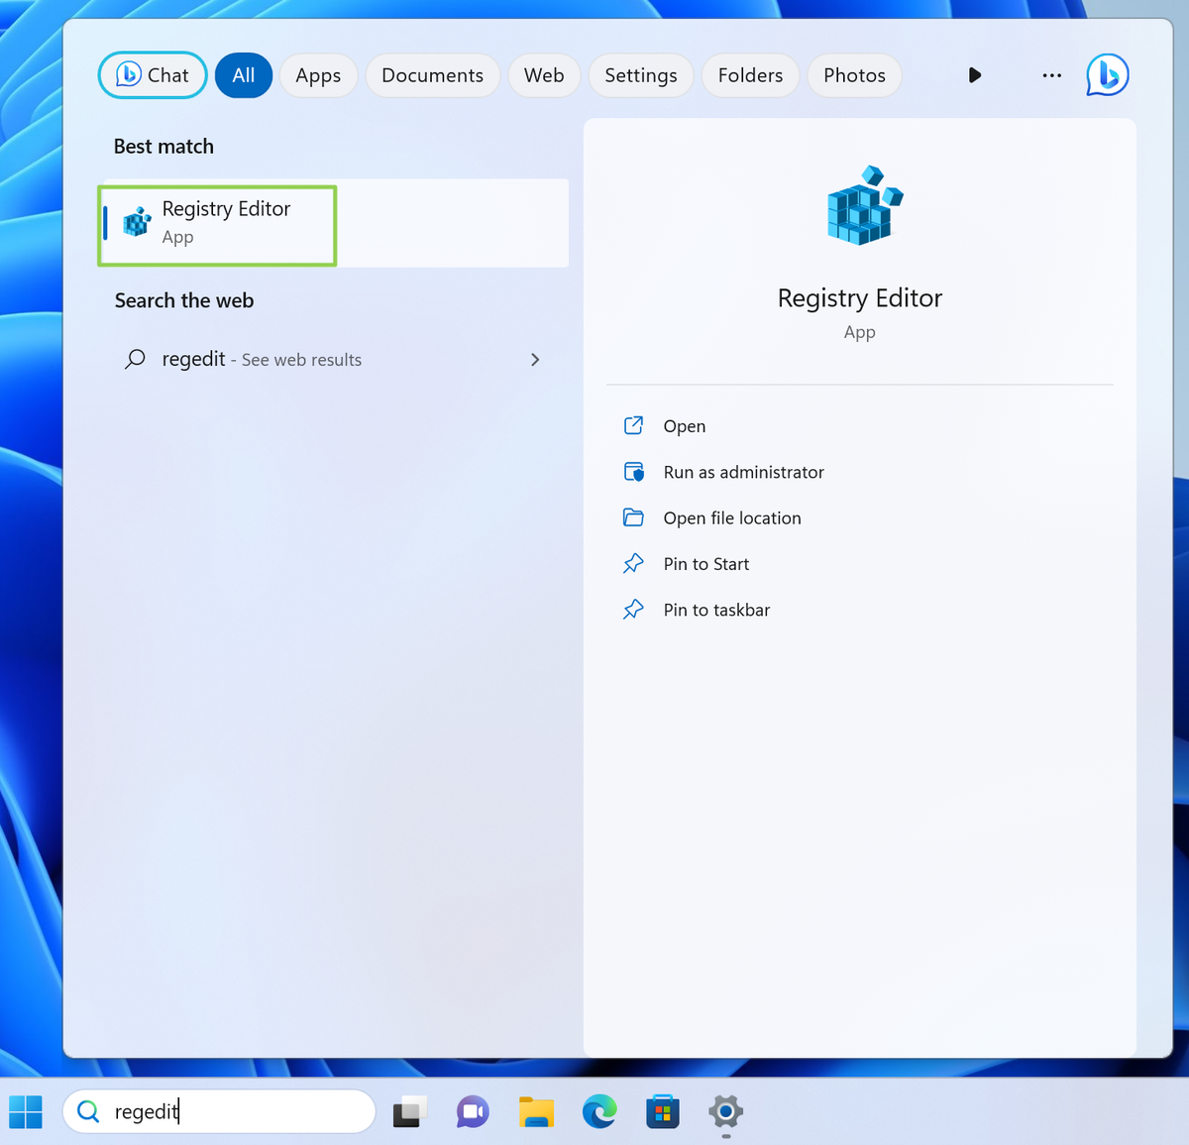Click the Open file location folder icon
The height and width of the screenshot is (1145, 1189).
tap(634, 517)
